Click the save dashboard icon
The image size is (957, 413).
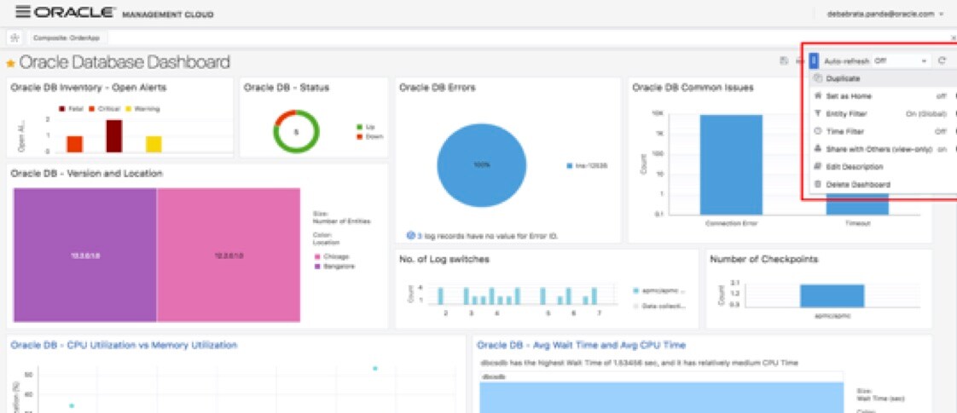[784, 61]
